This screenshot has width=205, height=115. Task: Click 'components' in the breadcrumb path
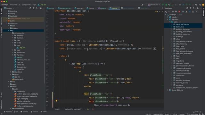[x=26, y=5]
